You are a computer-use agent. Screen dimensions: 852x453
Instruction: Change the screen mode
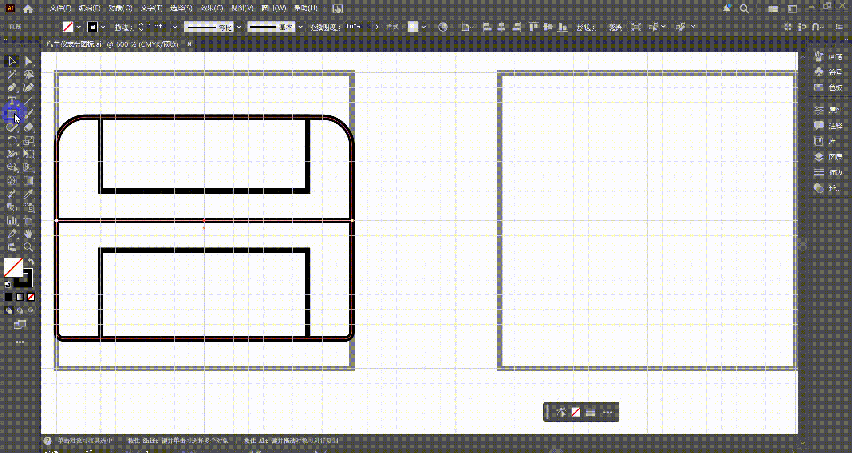tap(20, 325)
